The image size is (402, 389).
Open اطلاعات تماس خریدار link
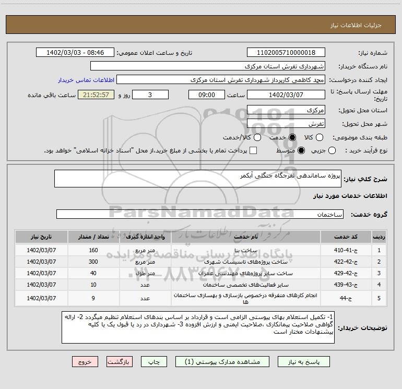tap(86, 80)
